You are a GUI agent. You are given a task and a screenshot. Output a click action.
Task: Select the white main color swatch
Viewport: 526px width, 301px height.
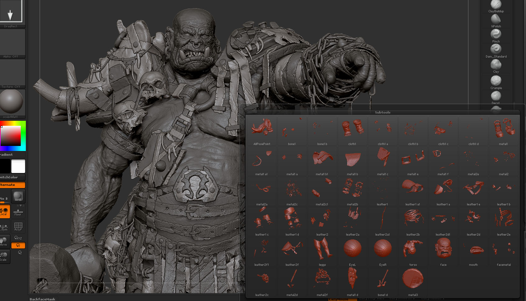18,166
